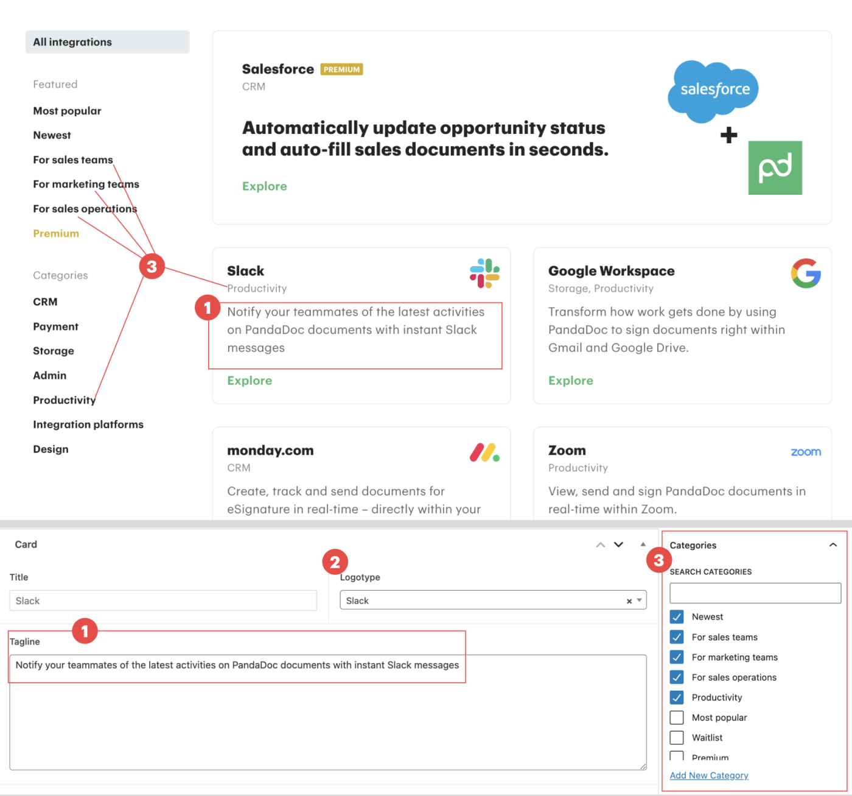Screen dimensions: 852x796
Task: Open the Premium filter in sidebar
Action: tap(56, 233)
